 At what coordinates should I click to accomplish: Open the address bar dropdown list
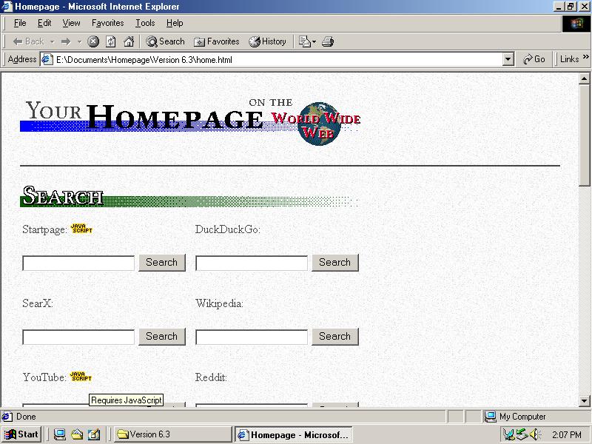coord(508,59)
